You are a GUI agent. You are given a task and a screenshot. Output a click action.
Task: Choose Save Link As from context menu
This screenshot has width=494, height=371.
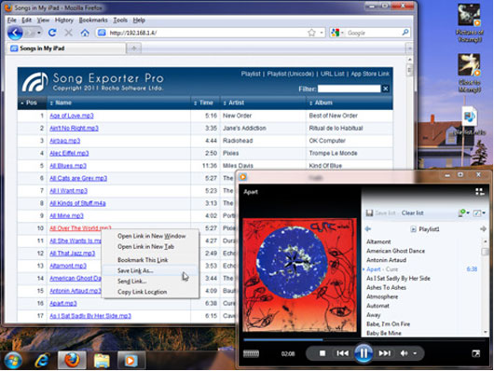150,270
